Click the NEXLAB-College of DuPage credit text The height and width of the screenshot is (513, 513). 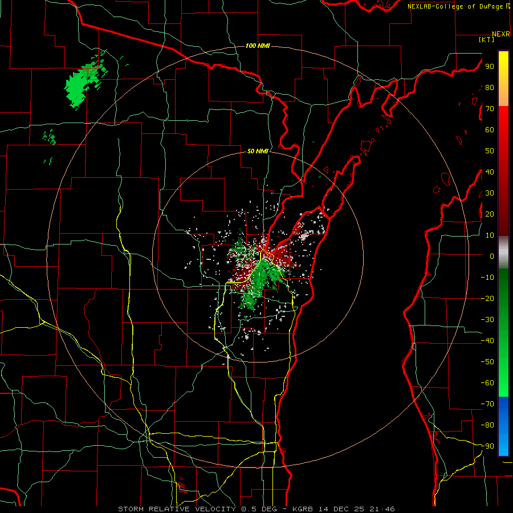tap(455, 6)
